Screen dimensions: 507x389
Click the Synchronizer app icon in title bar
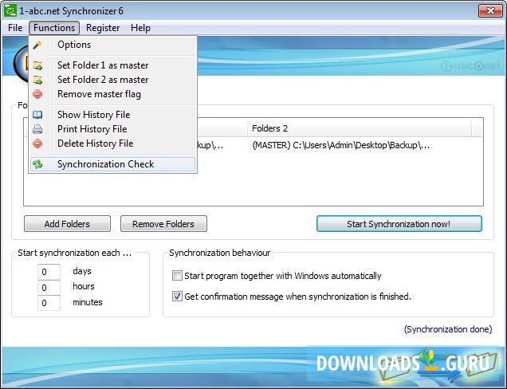click(10, 10)
